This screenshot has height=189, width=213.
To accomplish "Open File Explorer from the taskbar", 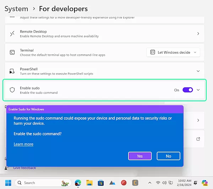I will coord(89,183).
